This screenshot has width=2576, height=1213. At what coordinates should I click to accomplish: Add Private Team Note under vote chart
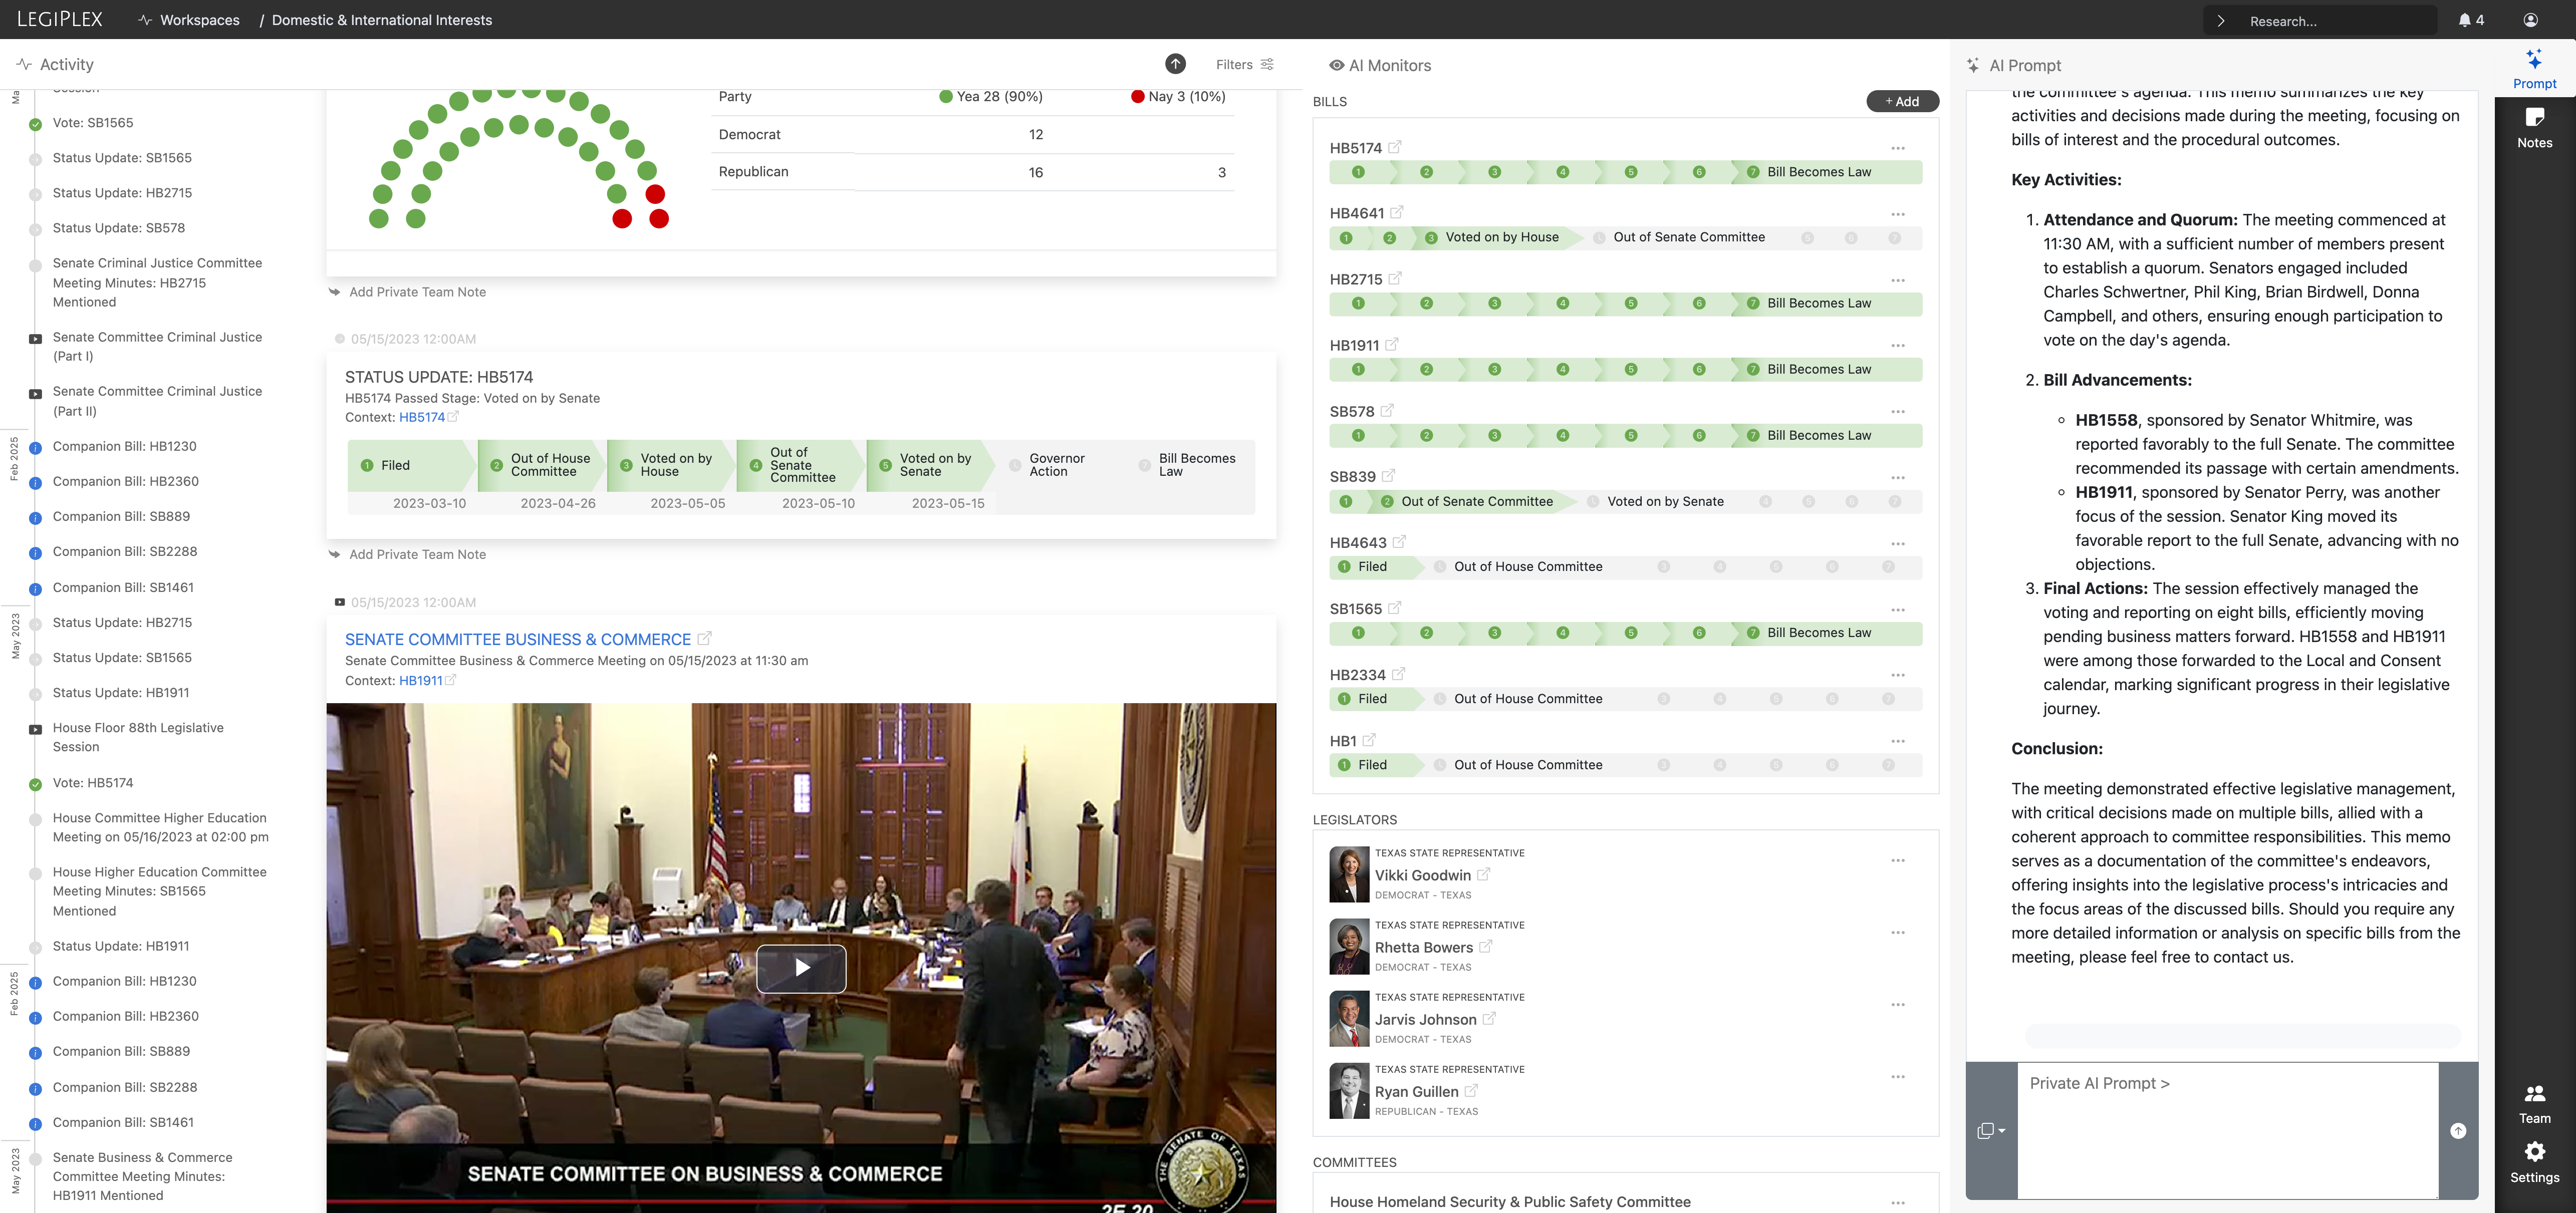click(x=417, y=292)
